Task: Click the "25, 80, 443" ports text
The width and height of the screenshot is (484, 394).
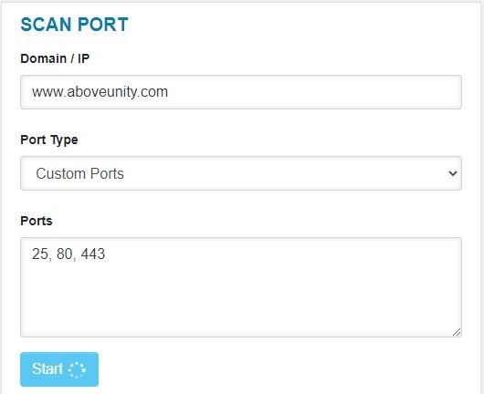Action: point(68,254)
